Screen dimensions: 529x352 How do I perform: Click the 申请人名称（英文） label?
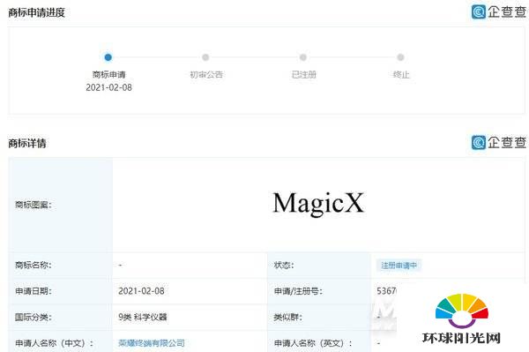(313, 343)
